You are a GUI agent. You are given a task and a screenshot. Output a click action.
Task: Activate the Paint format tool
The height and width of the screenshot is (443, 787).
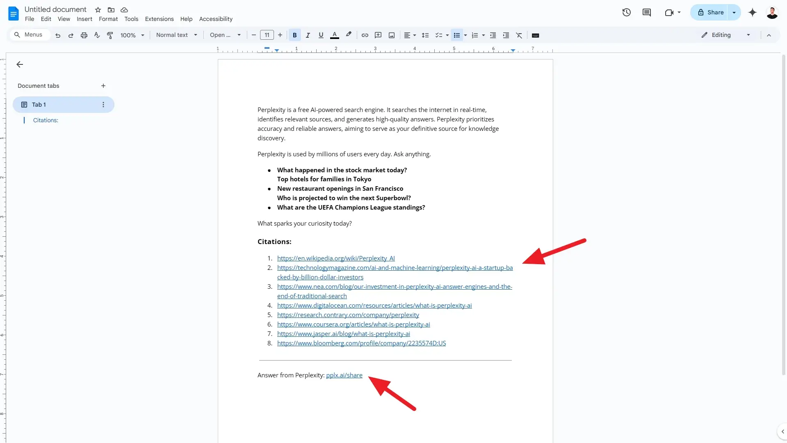(x=110, y=35)
